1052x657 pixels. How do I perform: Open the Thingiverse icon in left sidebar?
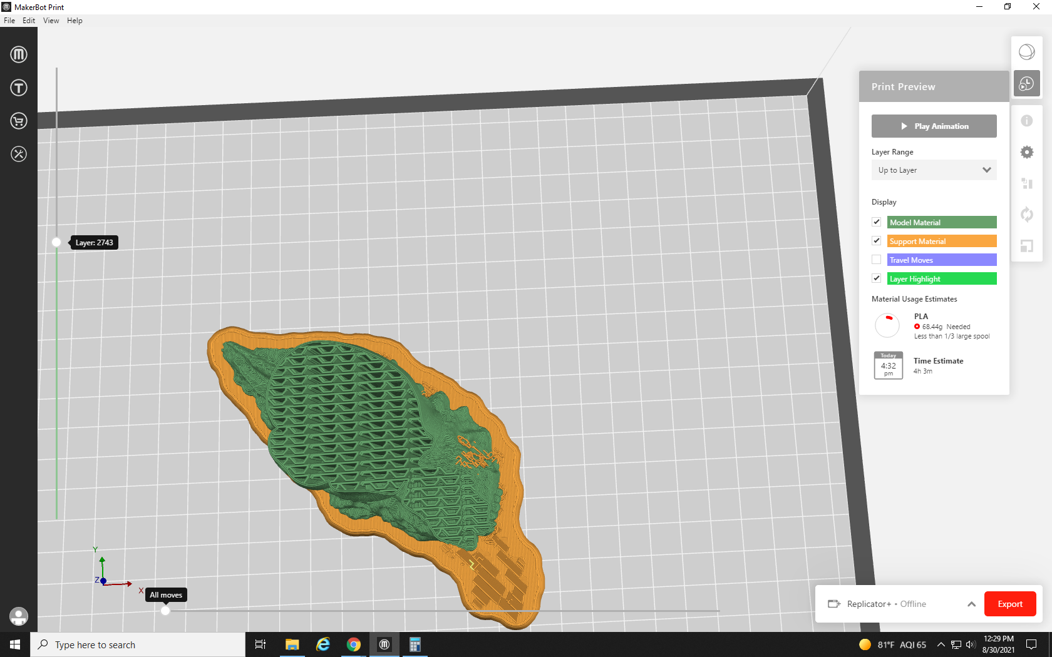click(x=19, y=88)
